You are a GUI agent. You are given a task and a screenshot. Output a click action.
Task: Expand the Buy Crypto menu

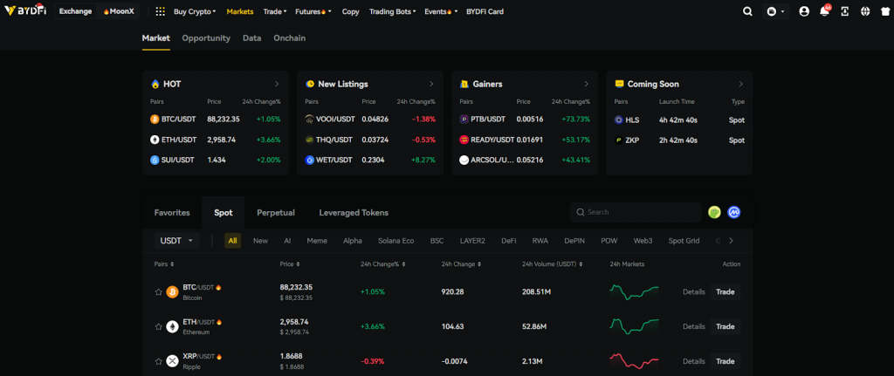click(x=195, y=12)
